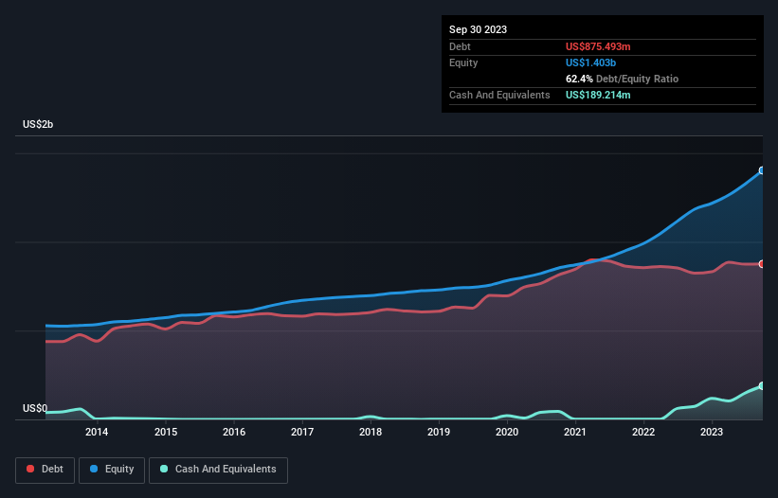Click the 62.4% Debt/Equity Ratio text
778x498 pixels.
pyautogui.click(x=622, y=79)
